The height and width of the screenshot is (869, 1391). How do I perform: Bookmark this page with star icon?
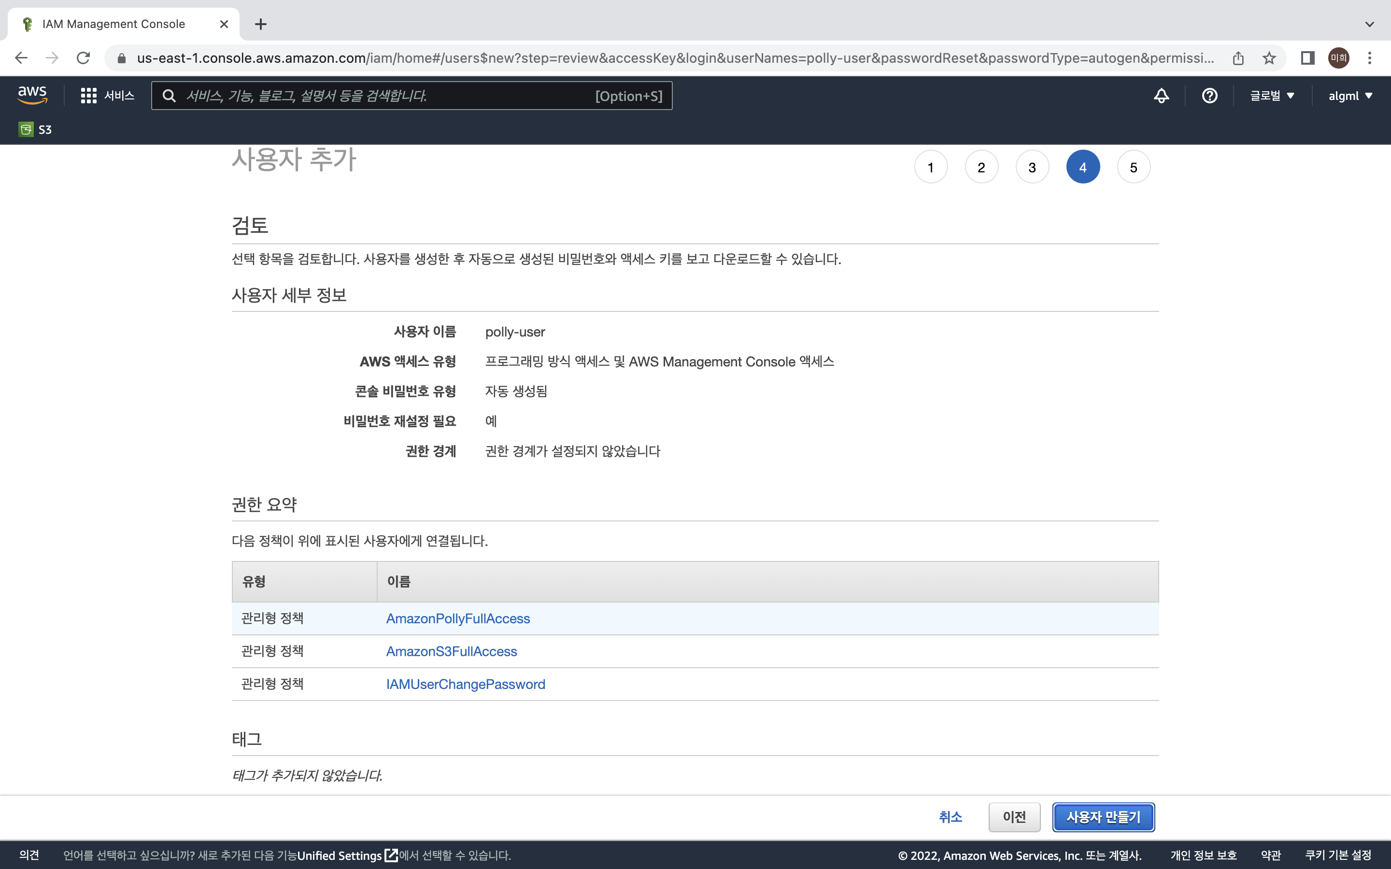[1269, 57]
